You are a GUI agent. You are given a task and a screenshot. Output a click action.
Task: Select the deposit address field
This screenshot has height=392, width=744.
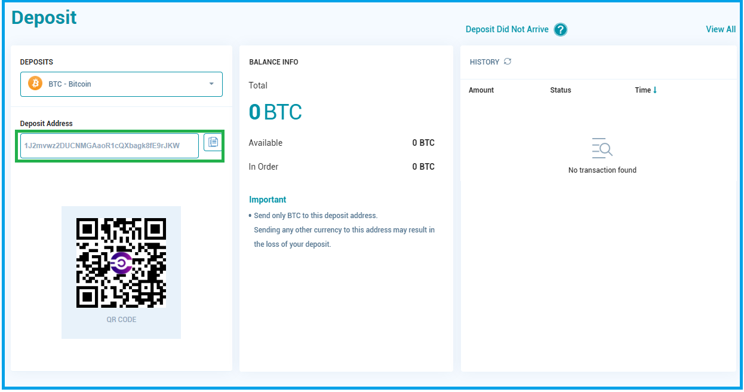(x=109, y=146)
